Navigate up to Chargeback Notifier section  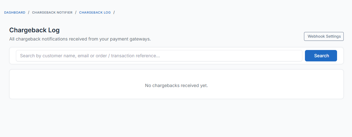pyautogui.click(x=52, y=13)
